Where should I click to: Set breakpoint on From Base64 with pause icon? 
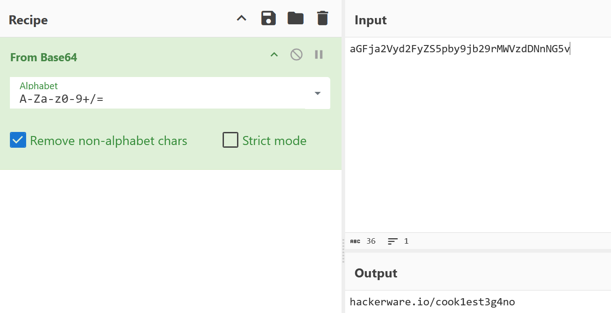pyautogui.click(x=319, y=55)
